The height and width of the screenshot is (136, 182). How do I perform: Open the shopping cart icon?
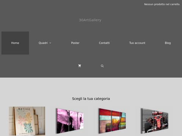(80, 66)
